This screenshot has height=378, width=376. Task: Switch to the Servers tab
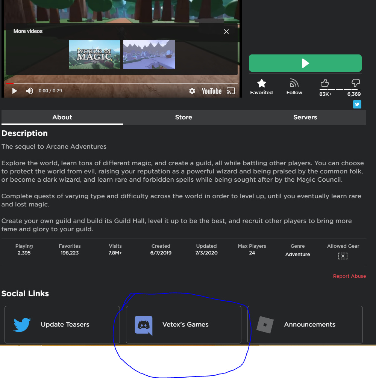click(305, 117)
